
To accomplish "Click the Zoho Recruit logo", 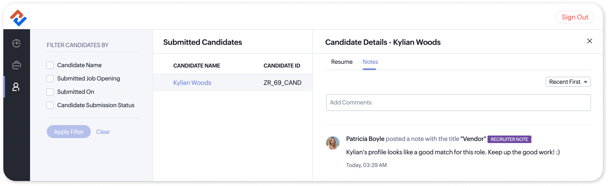I will coord(18,18).
